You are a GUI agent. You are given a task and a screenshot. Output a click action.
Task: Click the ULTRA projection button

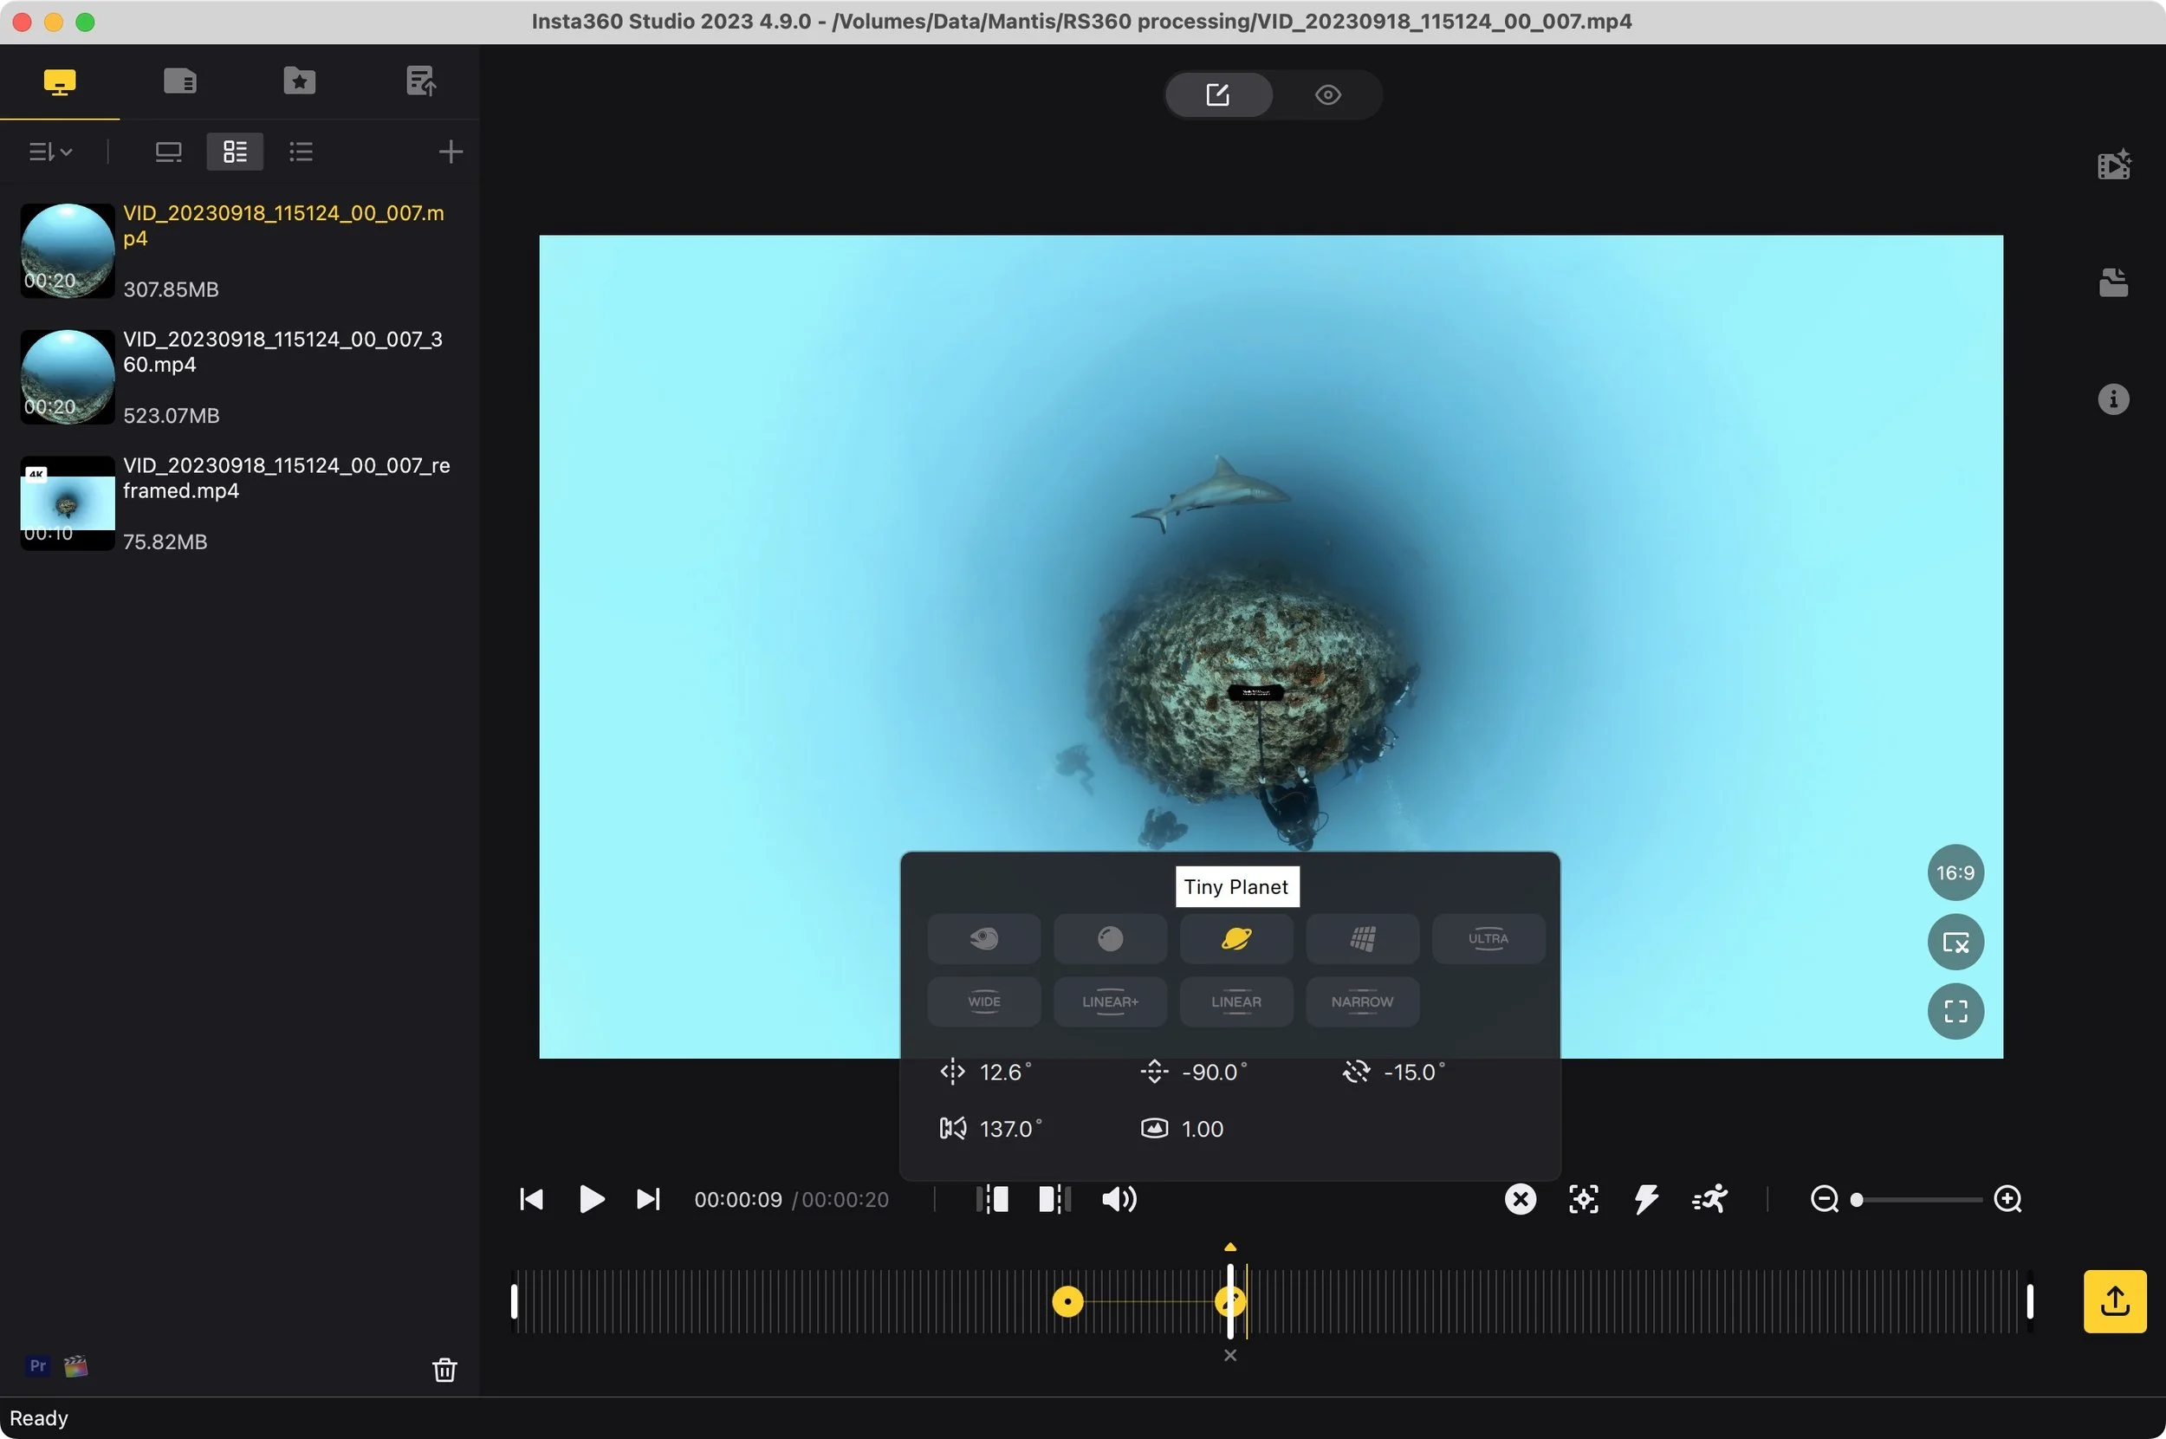(x=1488, y=938)
